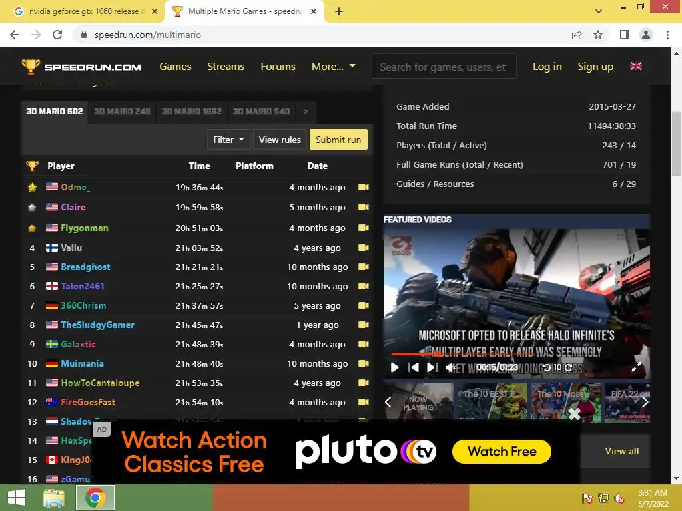Viewport: 682px width, 511px height.
Task: Open video icon for Vallu's run
Action: [x=363, y=248]
